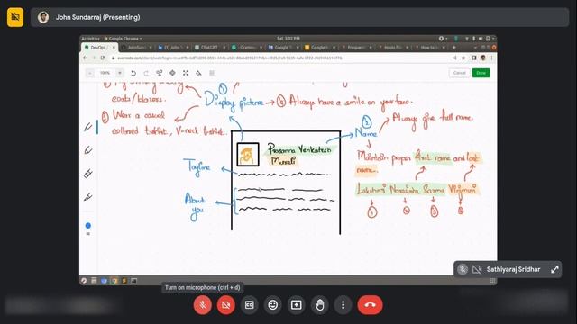This screenshot has width=577, height=324.
Task: Raise your hand in the meeting
Action: point(320,305)
